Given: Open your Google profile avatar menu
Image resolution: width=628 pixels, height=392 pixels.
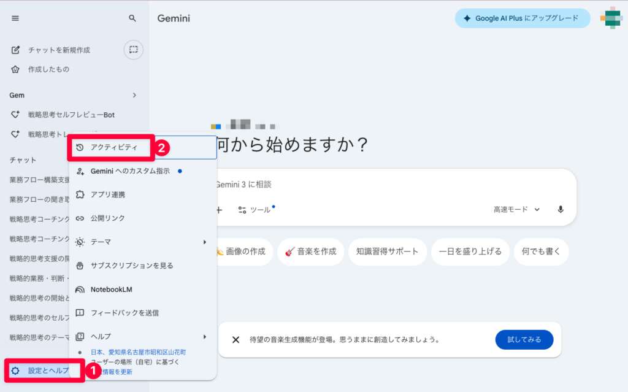Looking at the screenshot, I should (611, 18).
